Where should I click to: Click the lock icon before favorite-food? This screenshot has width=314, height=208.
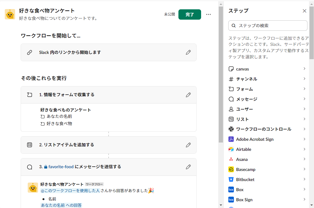point(46,167)
